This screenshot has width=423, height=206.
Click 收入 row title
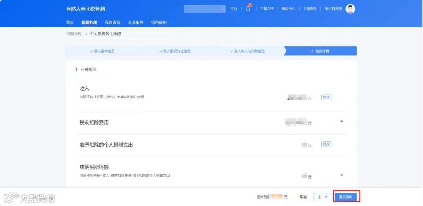coord(85,89)
